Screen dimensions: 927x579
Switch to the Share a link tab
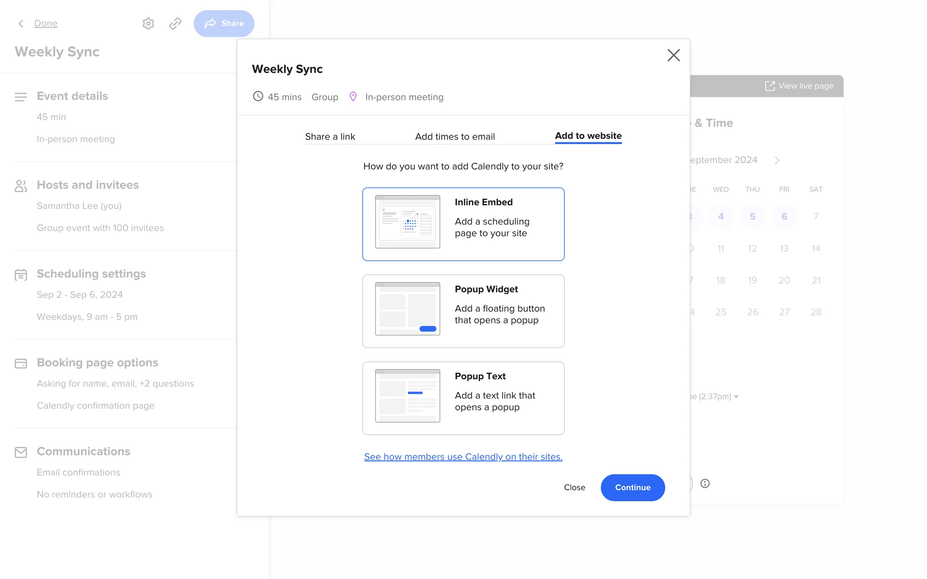330,137
